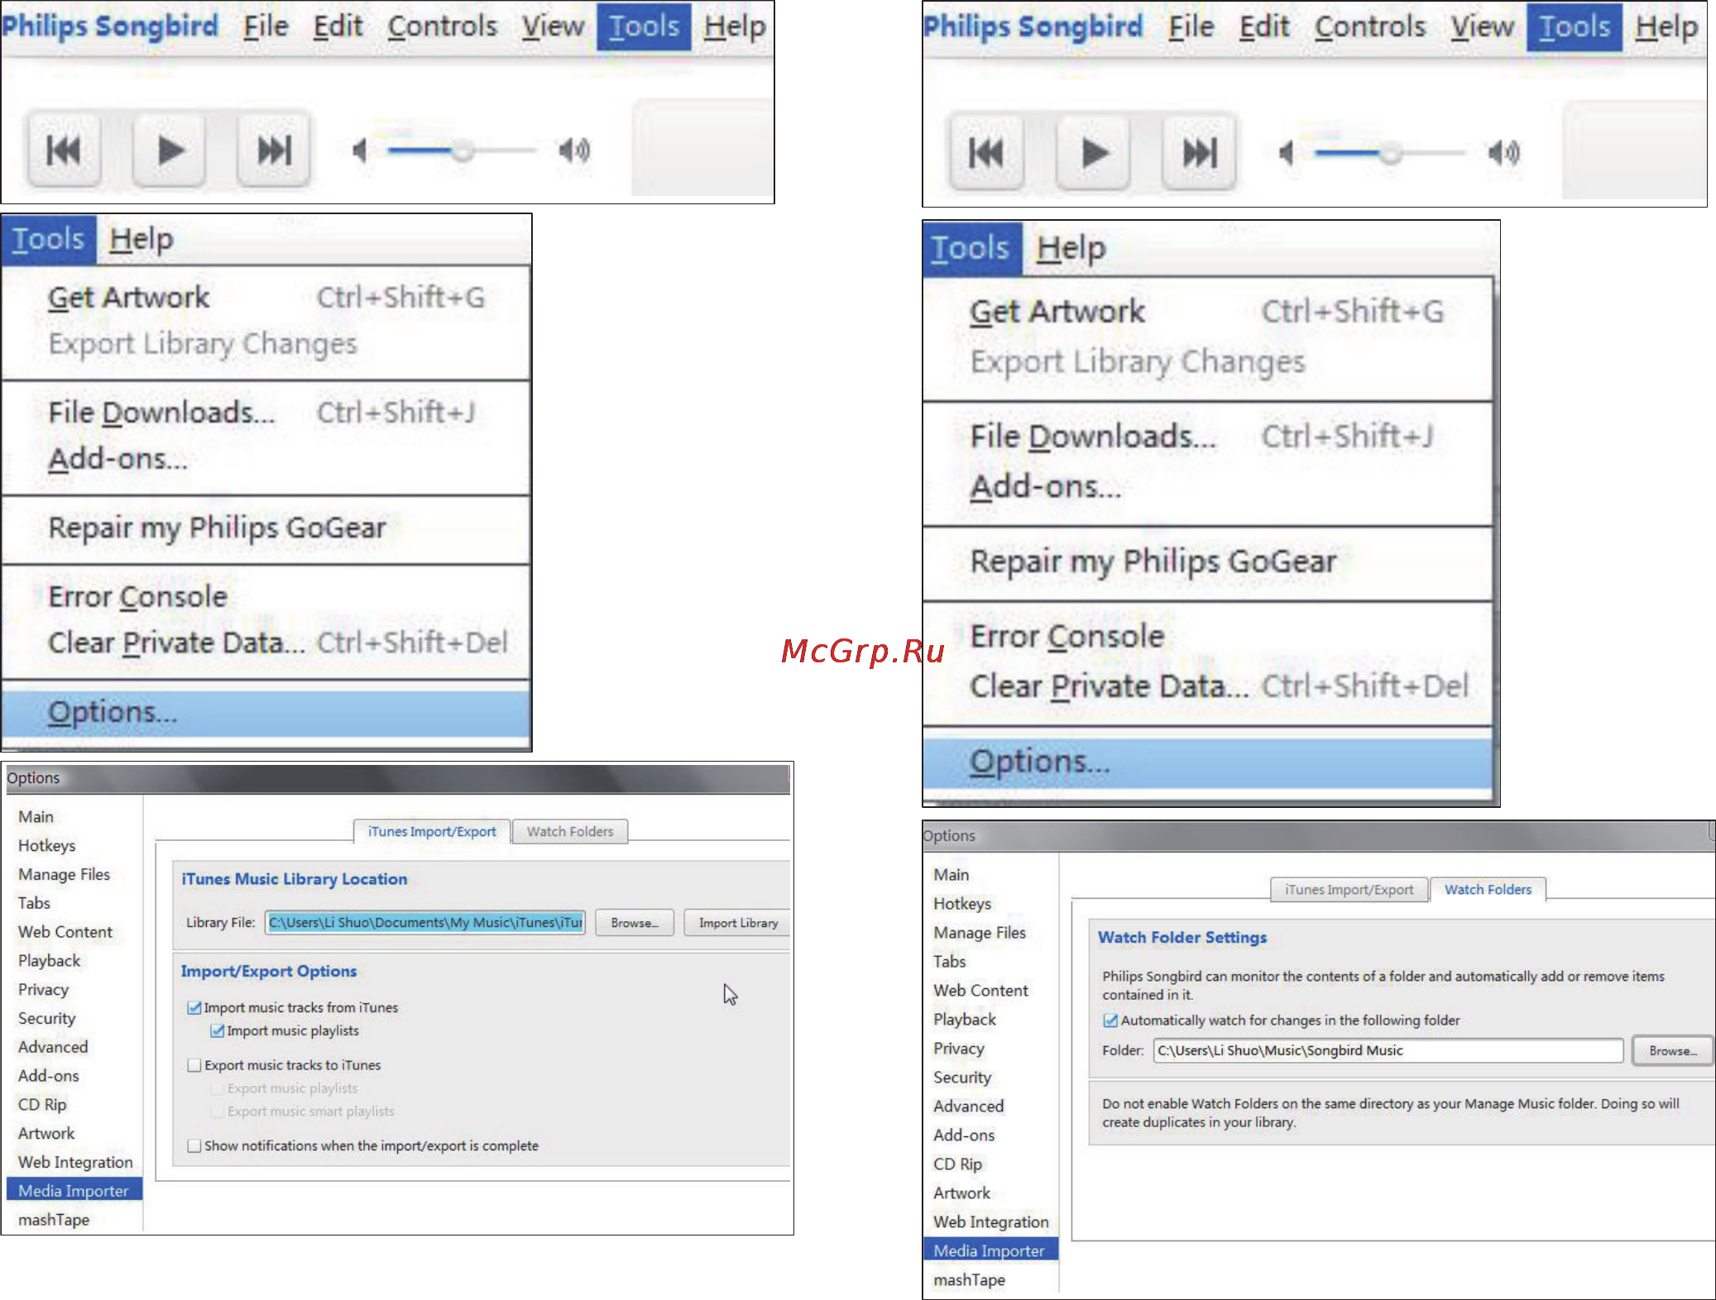
Task: Open Tools menu in left Songbird window
Action: (644, 26)
